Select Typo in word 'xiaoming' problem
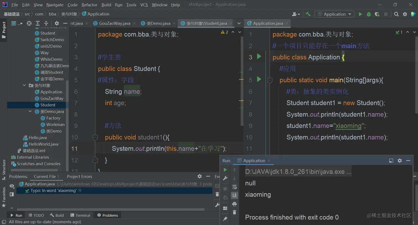This screenshot has width=418, height=225. [114, 190]
